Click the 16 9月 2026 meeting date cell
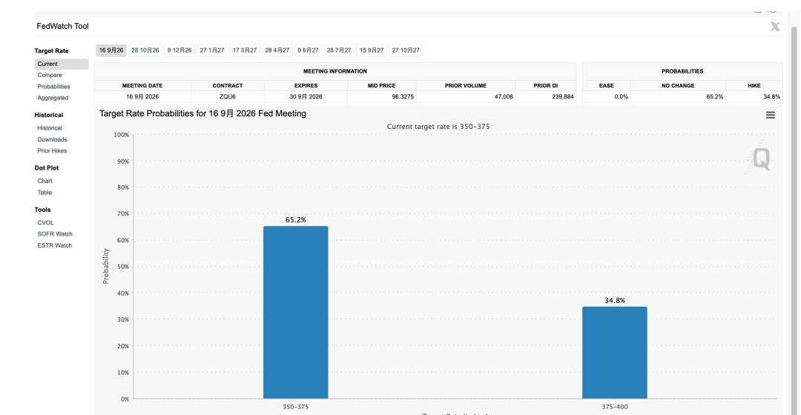The image size is (801, 415). [142, 96]
